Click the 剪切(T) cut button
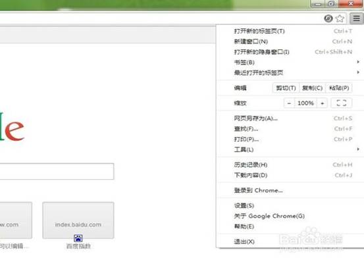Image resolution: width=364 pixels, height=260 pixels. pyautogui.click(x=286, y=88)
